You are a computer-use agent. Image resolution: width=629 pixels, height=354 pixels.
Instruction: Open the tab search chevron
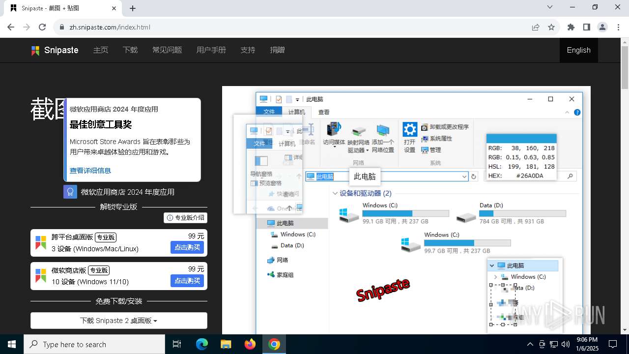pos(550,7)
